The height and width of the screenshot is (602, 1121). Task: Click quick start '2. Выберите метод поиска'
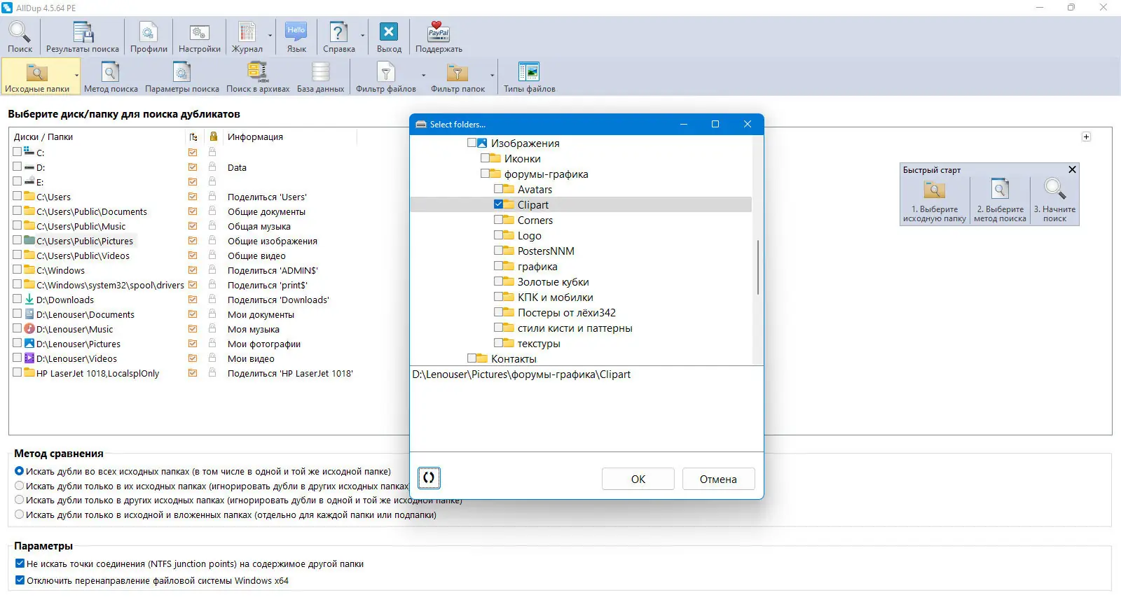pos(1000,200)
